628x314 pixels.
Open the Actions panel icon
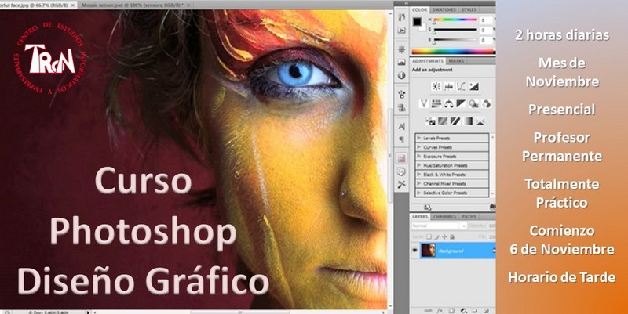[x=402, y=31]
